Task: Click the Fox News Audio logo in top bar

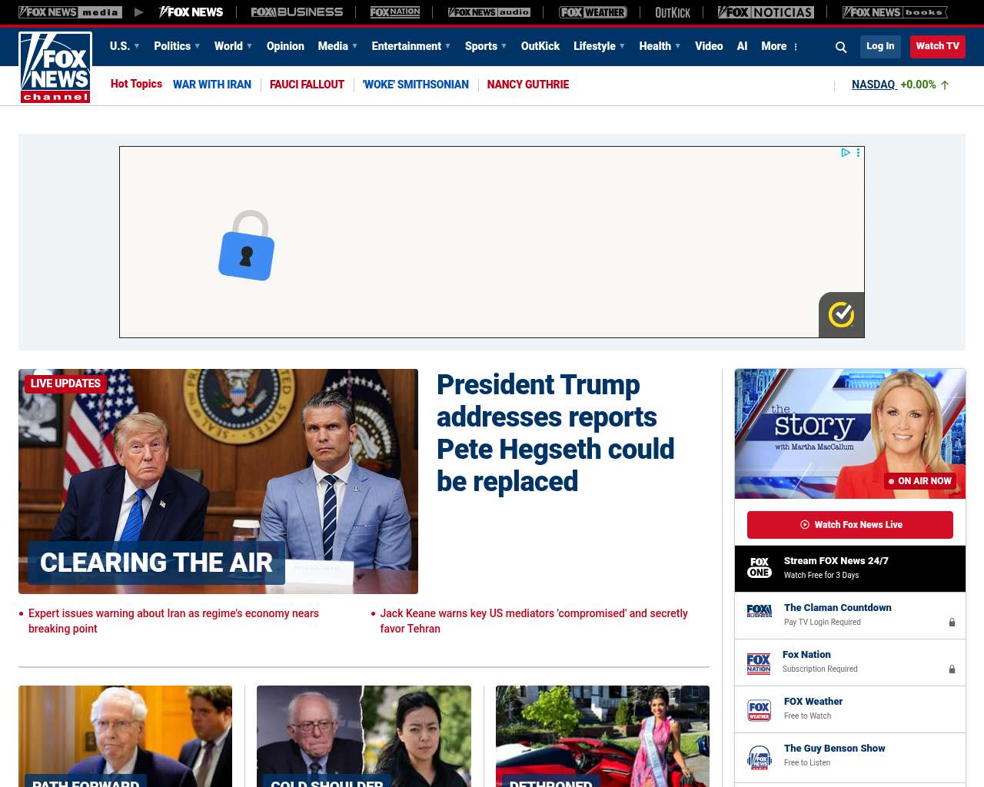Action: pos(489,12)
